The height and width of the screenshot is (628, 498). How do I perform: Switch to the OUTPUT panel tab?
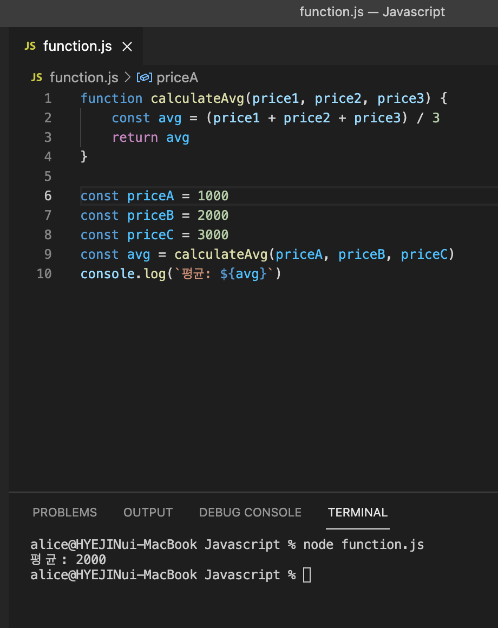(148, 512)
